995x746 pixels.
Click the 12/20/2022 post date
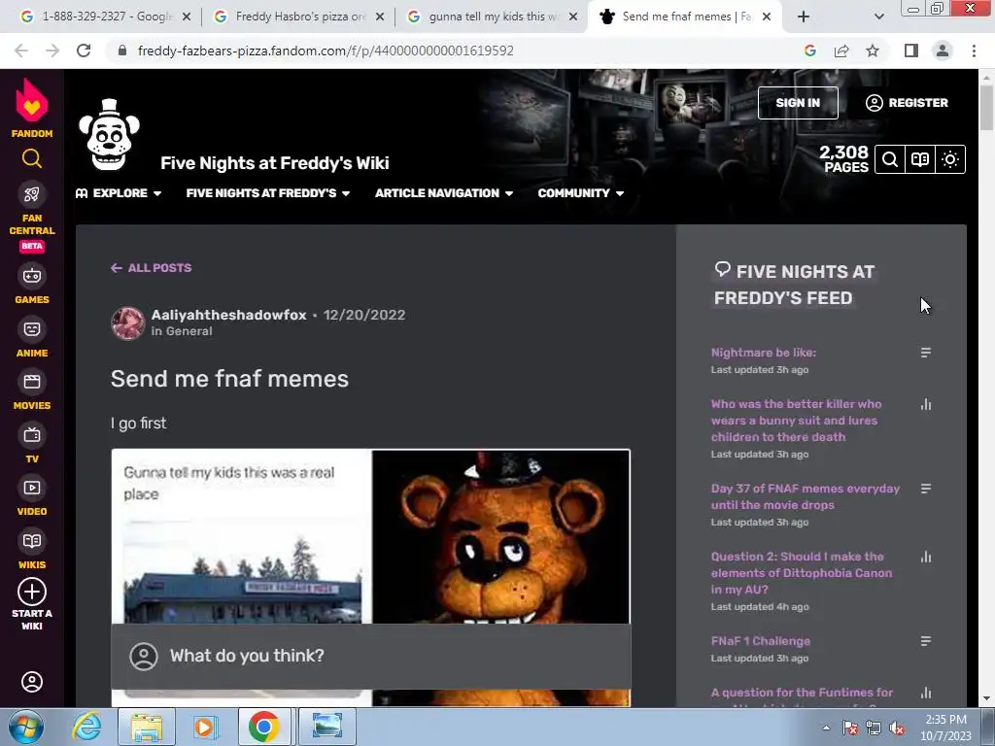pyautogui.click(x=364, y=315)
